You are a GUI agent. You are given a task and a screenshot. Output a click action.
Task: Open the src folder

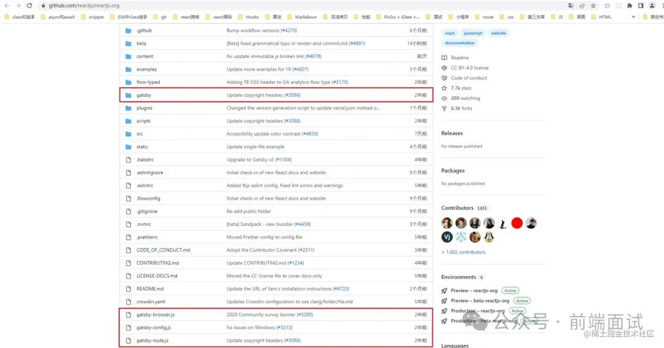point(140,134)
